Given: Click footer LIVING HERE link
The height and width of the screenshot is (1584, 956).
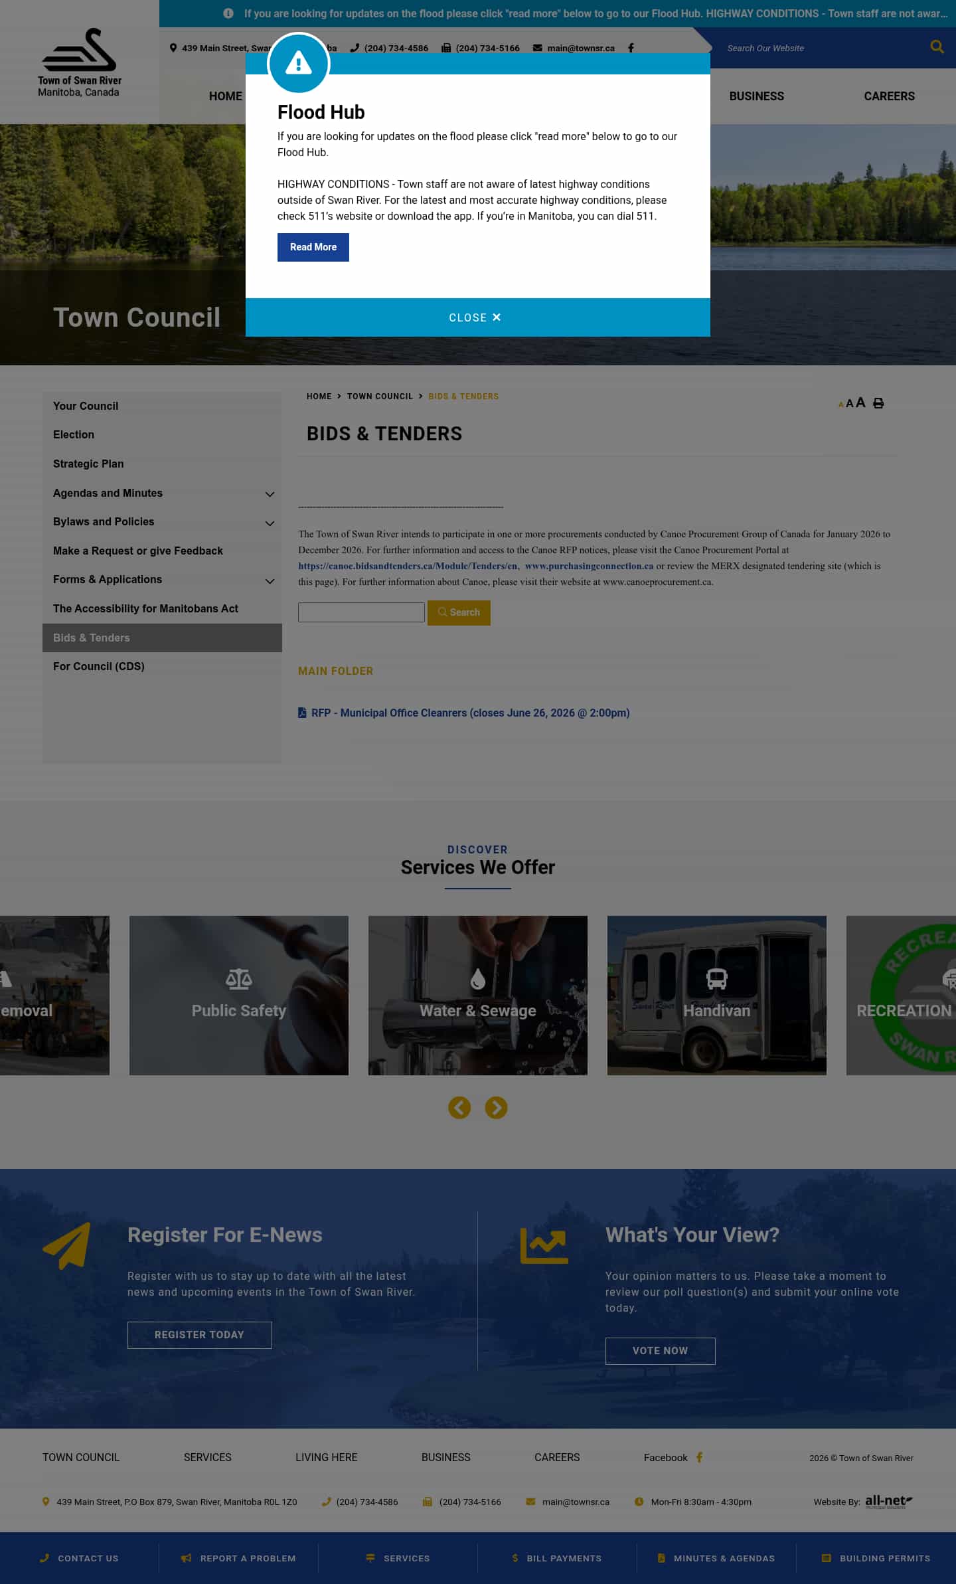Looking at the screenshot, I should coord(327,1457).
